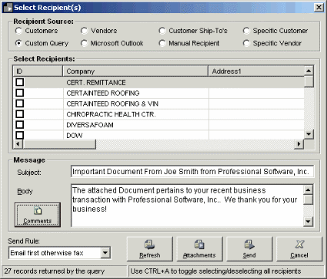The image size is (327, 279).
Task: Click Body text area scroll up arrow
Action: click(309, 190)
